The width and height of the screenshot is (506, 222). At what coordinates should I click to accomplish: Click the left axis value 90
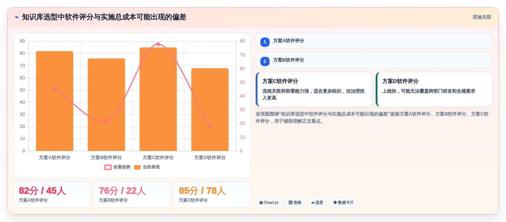(x=22, y=41)
